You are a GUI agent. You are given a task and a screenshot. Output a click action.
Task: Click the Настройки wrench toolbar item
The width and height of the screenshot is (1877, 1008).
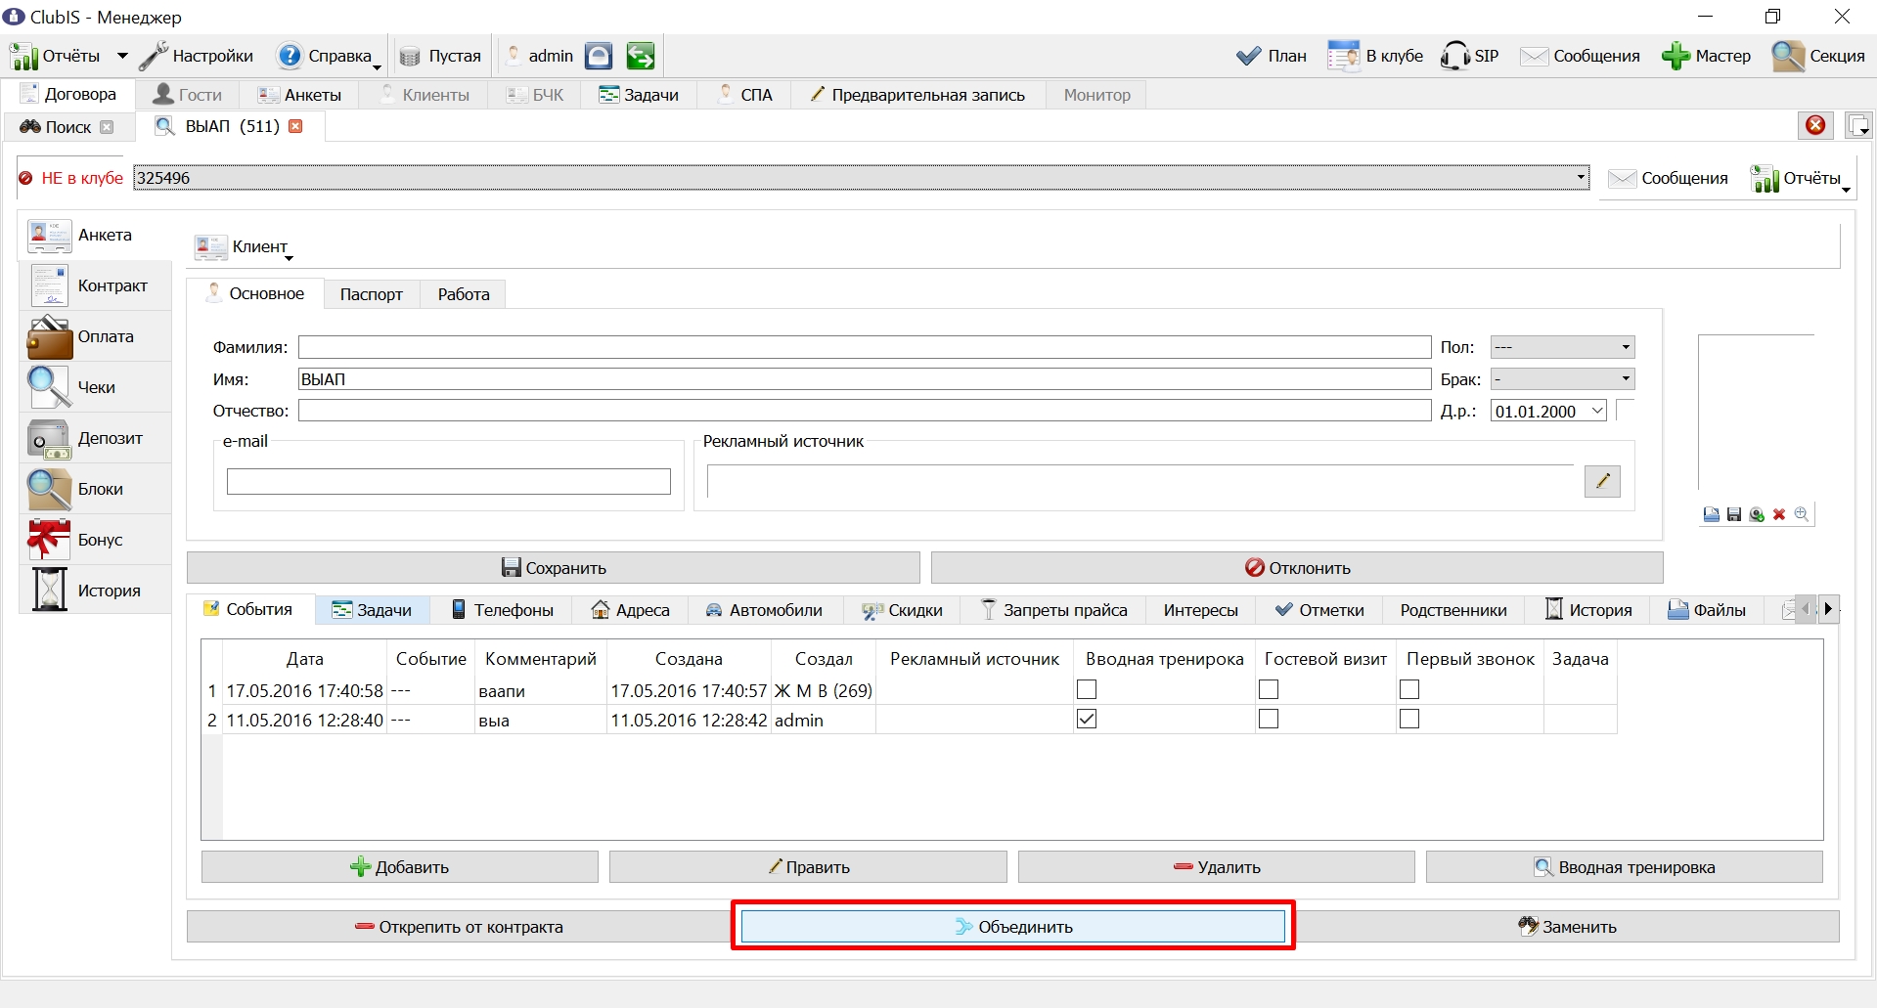pos(197,56)
